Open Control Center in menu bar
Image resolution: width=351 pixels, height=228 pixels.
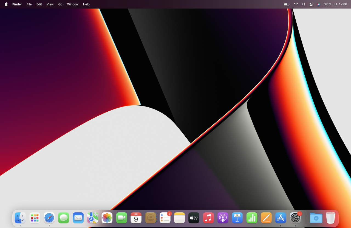point(311,4)
